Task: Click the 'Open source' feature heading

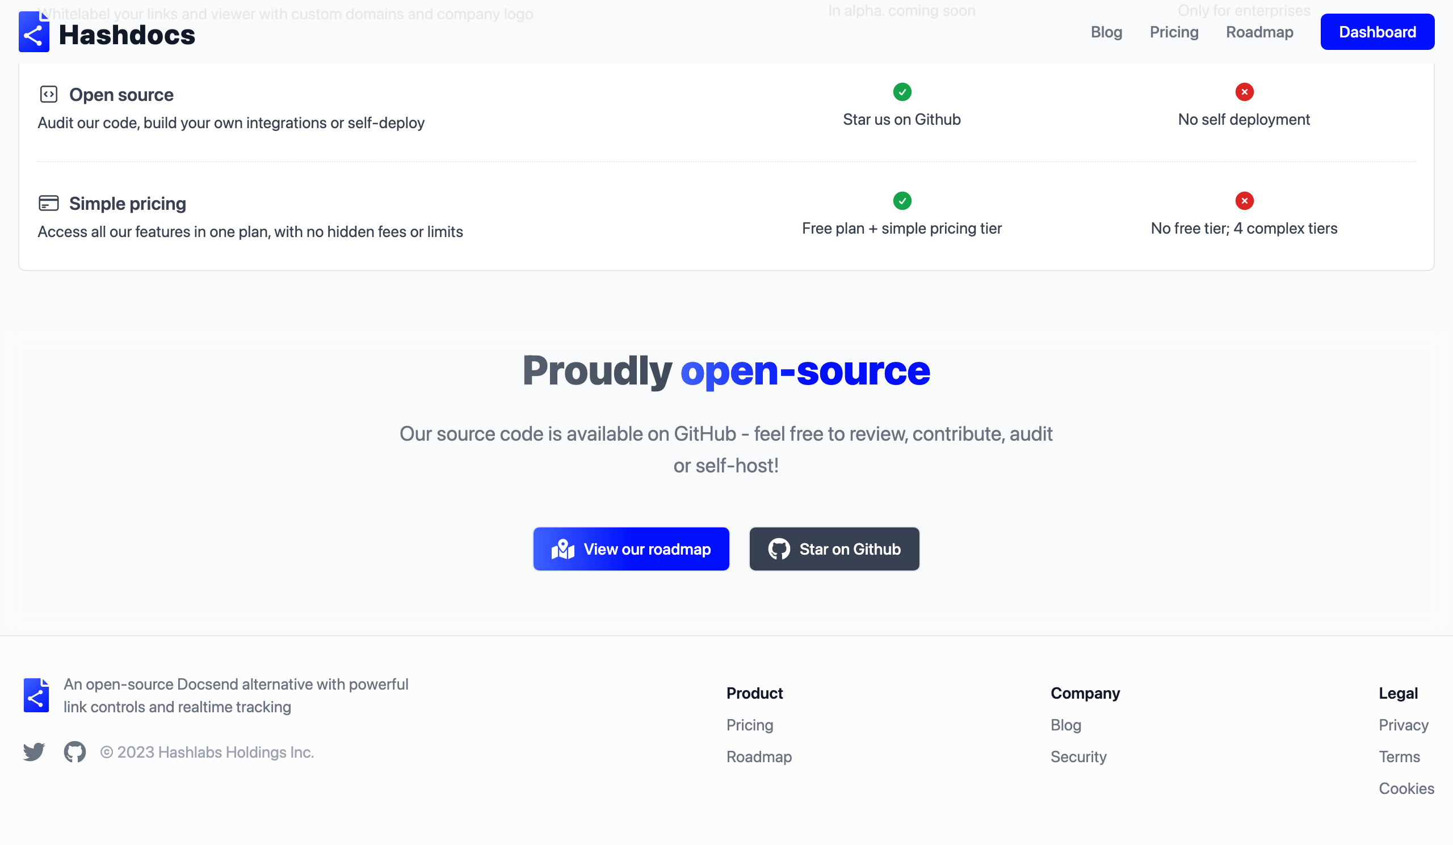Action: tap(121, 95)
